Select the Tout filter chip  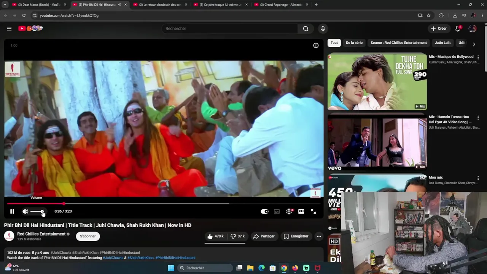334,43
